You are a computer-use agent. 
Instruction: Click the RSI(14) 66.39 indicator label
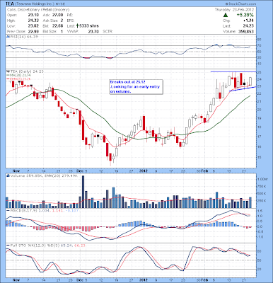[x=23, y=37]
